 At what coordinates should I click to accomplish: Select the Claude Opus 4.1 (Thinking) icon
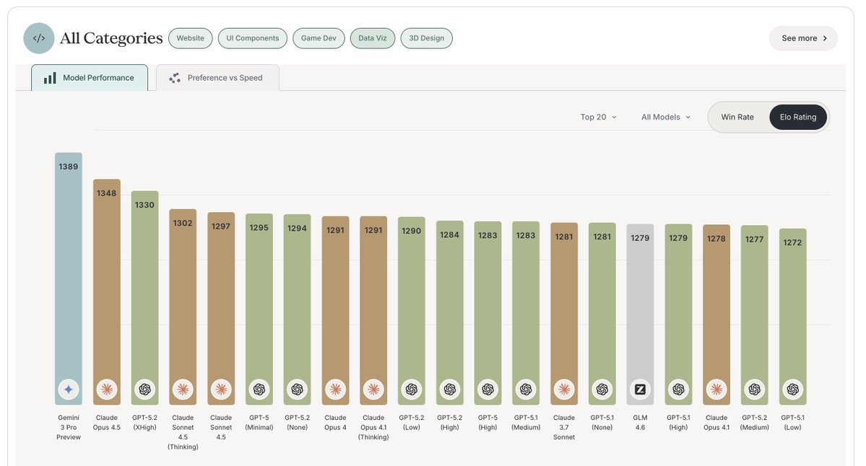click(373, 389)
